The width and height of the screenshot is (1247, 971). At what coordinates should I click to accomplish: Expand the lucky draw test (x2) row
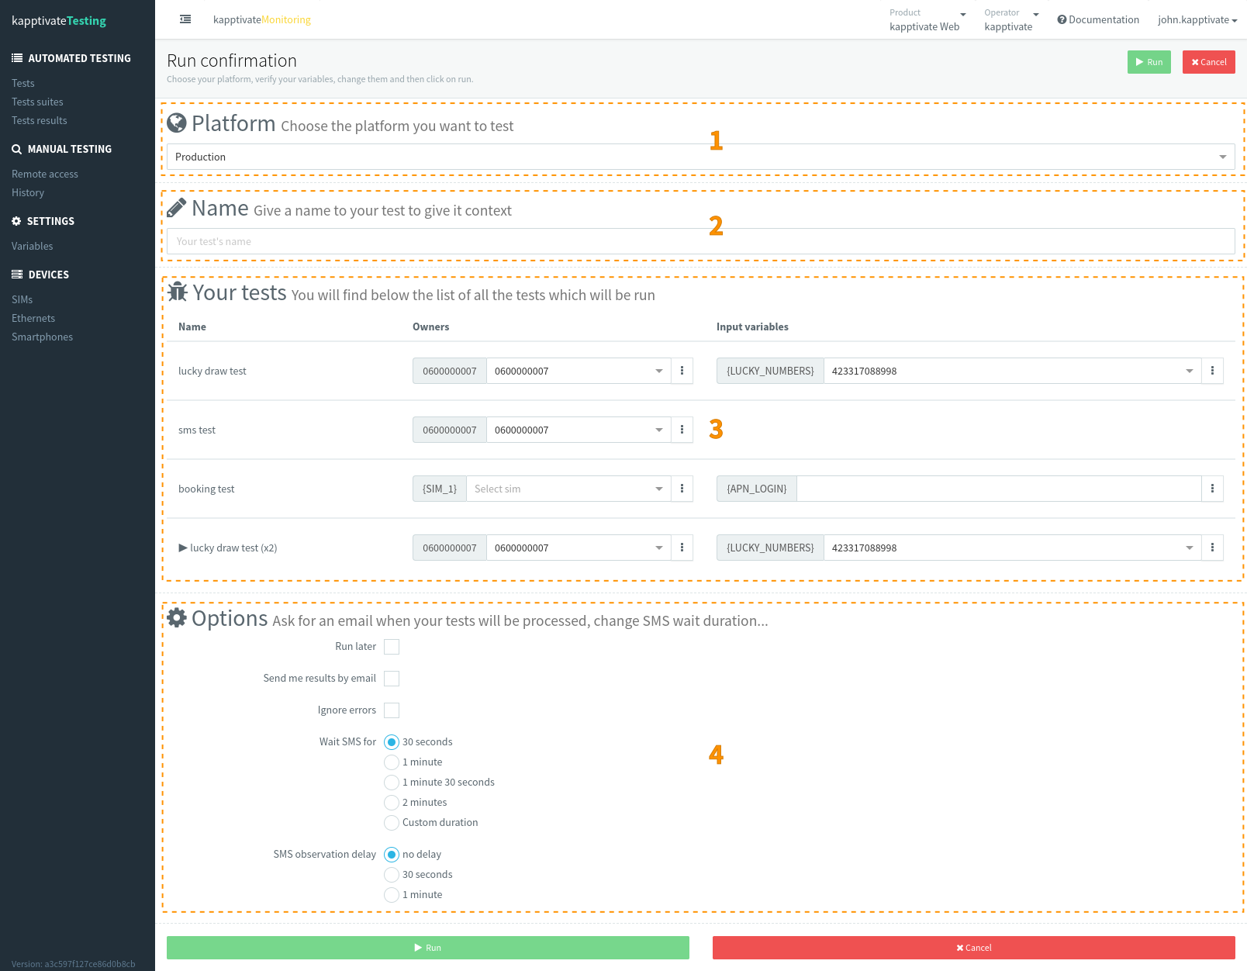(x=183, y=548)
